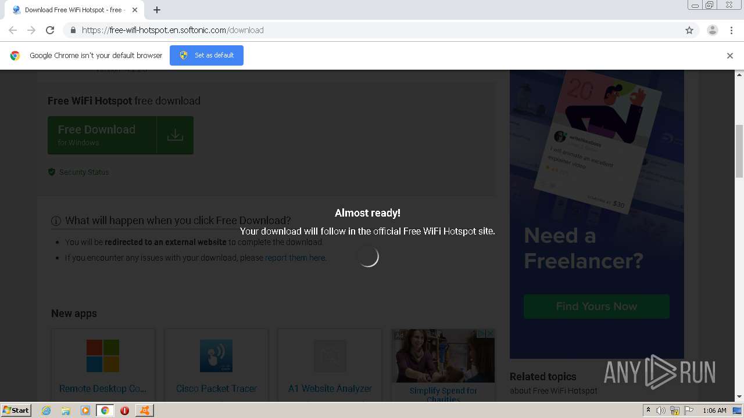Click the page vertical scrollbar thumb
This screenshot has height=418, width=744.
pos(739,151)
